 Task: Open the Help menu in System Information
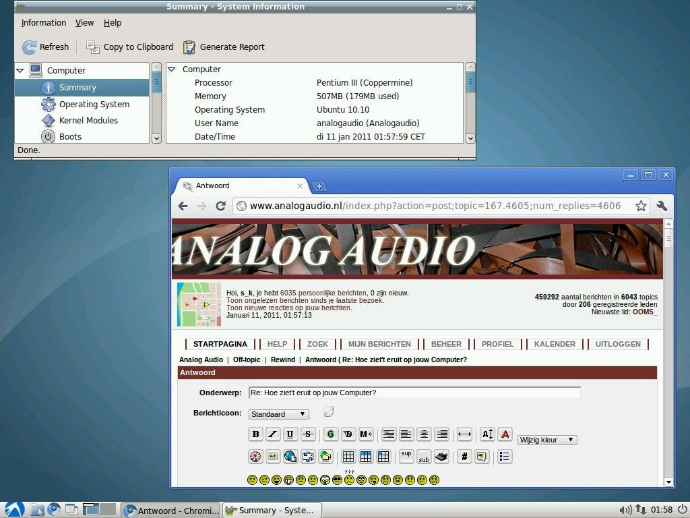(113, 23)
